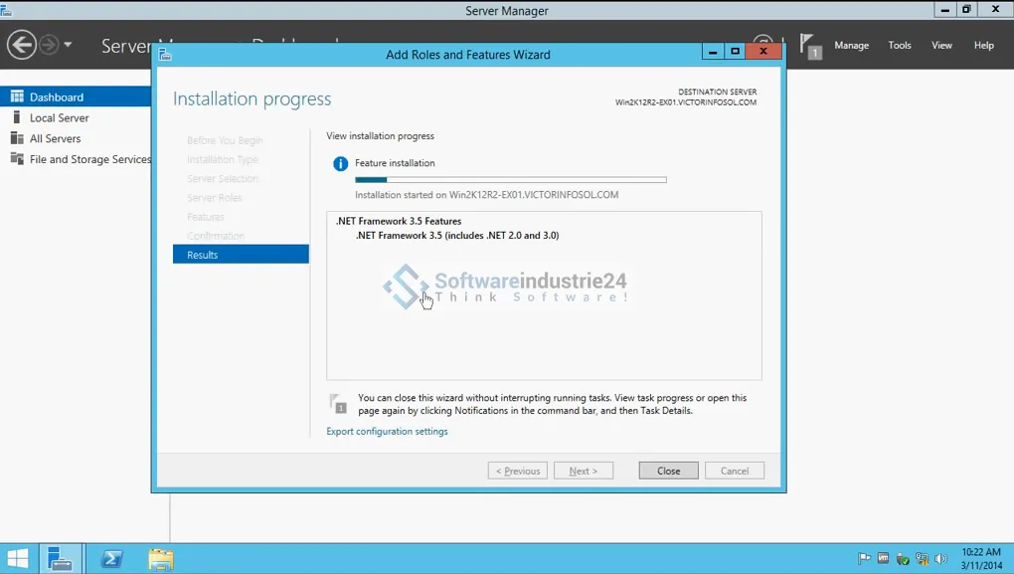Click the Close button in the wizard
This screenshot has width=1014, height=574.
click(668, 471)
